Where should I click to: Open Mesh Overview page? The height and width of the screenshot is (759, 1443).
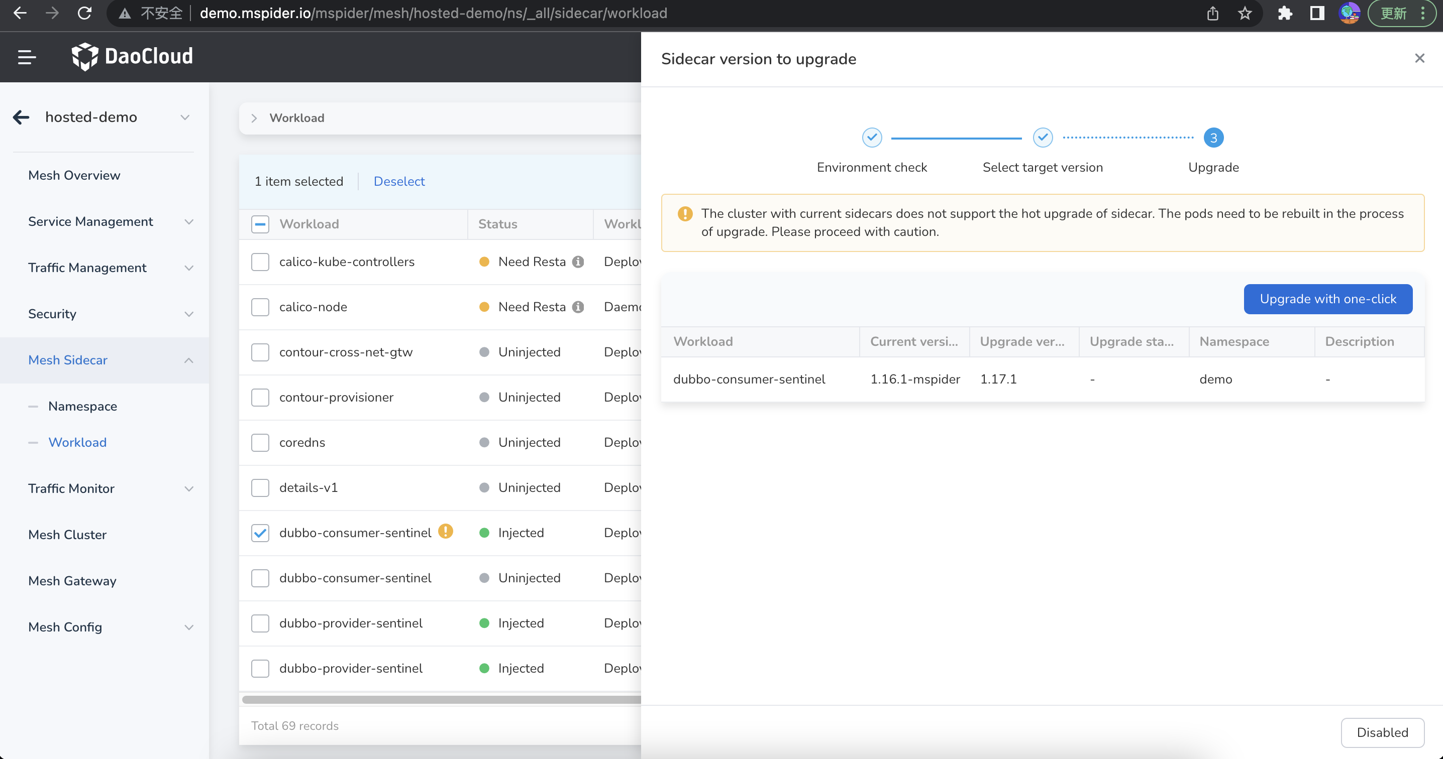coord(74,175)
